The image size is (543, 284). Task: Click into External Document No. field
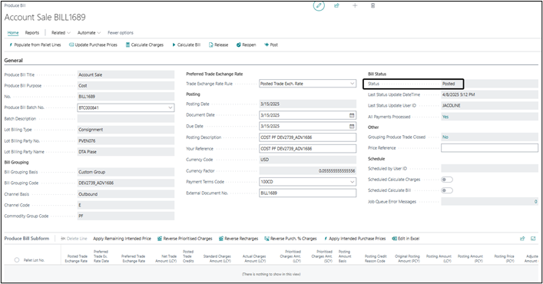pyautogui.click(x=307, y=193)
